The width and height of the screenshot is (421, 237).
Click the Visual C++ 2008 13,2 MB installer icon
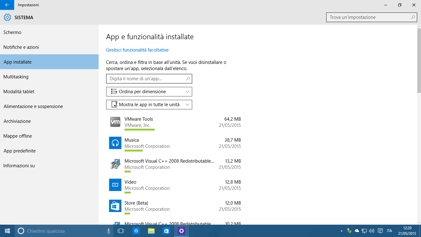tap(115, 164)
